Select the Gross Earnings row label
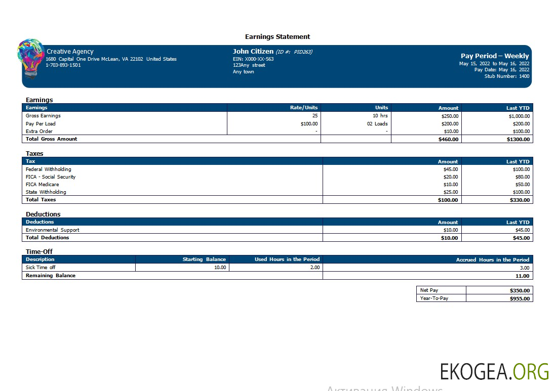555x391 pixels. click(43, 116)
